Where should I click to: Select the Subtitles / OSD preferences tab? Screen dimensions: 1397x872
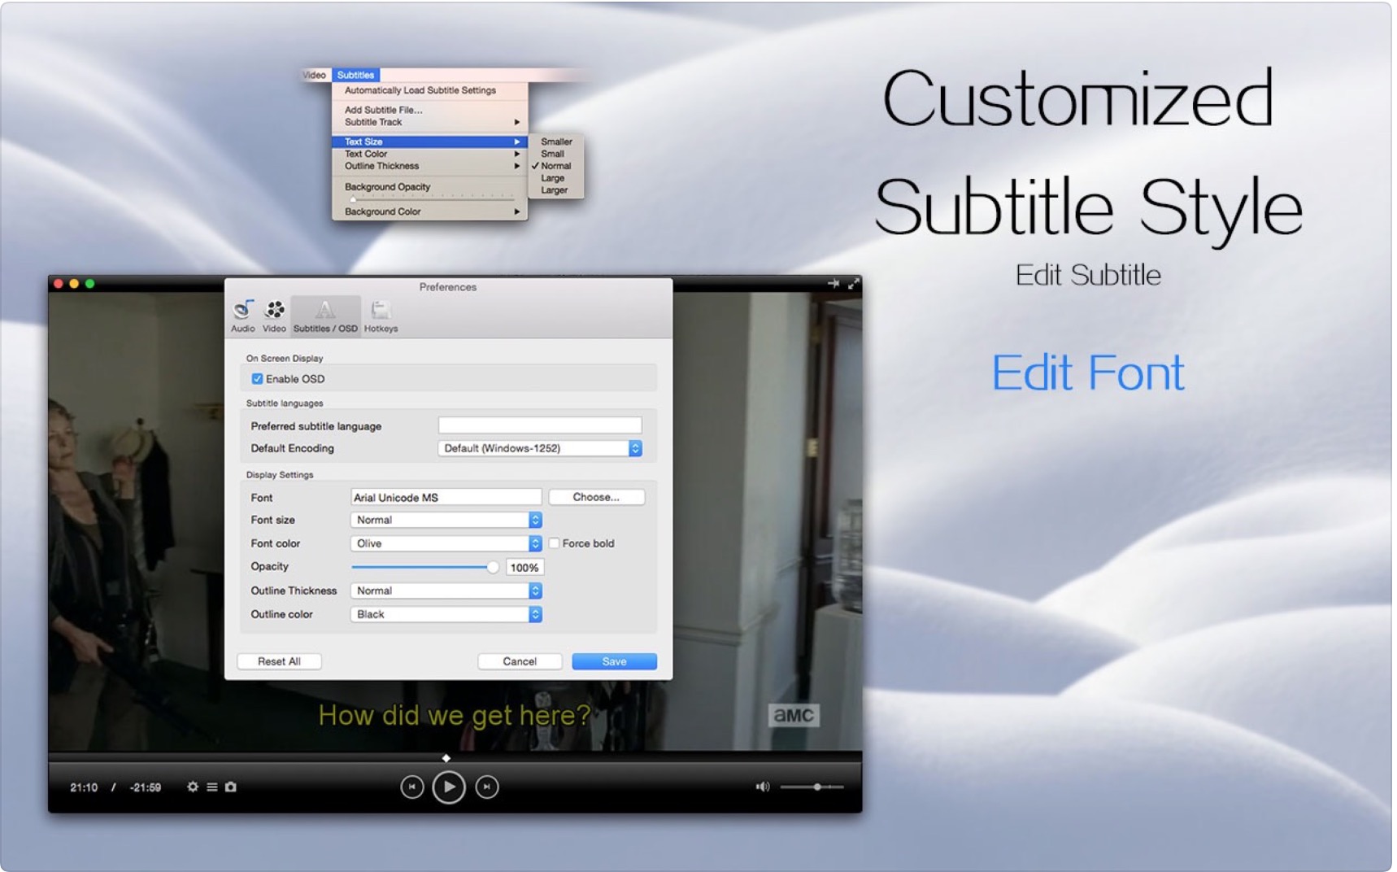(x=325, y=316)
